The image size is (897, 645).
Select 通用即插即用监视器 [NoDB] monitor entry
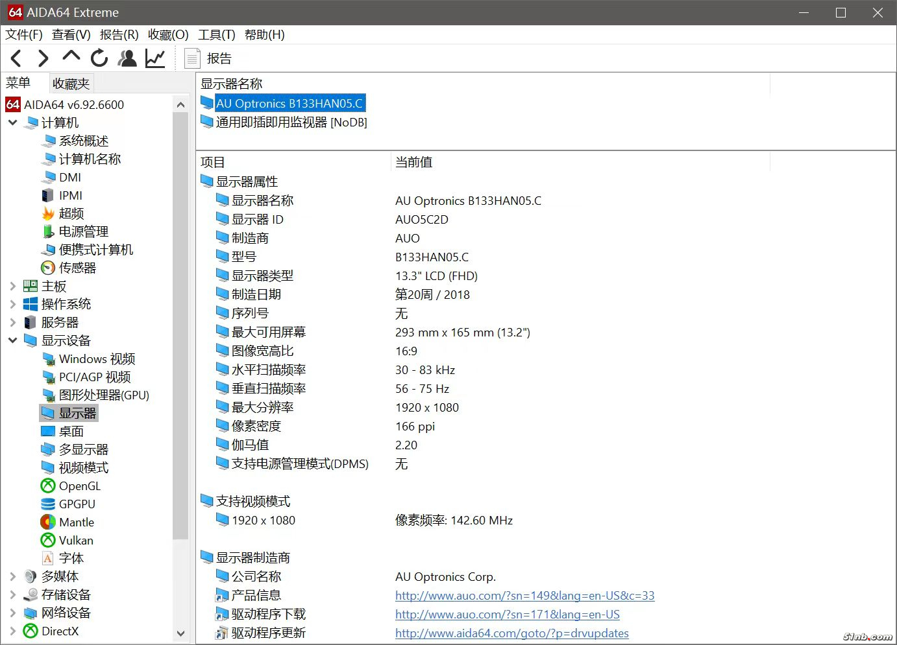click(291, 122)
